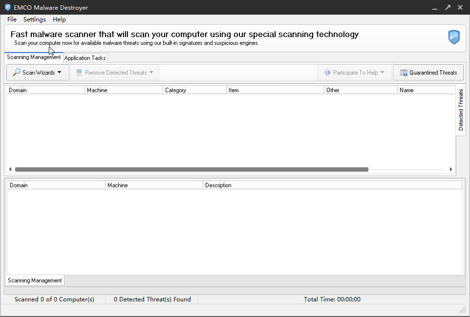Click the Participate To Help button label
The image size is (470, 317).
(355, 73)
